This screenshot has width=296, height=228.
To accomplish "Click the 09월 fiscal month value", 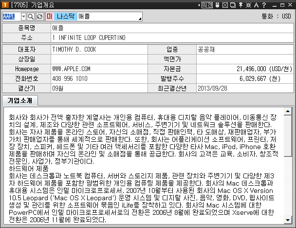I will click(x=58, y=88).
